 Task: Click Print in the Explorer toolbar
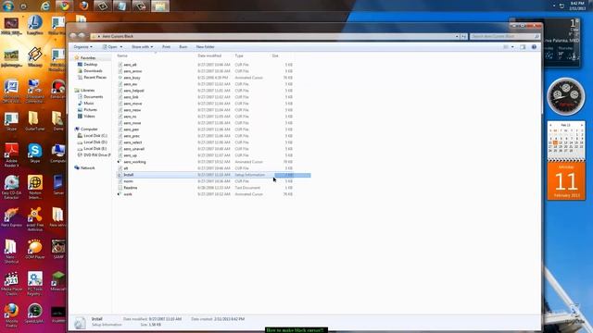(166, 47)
